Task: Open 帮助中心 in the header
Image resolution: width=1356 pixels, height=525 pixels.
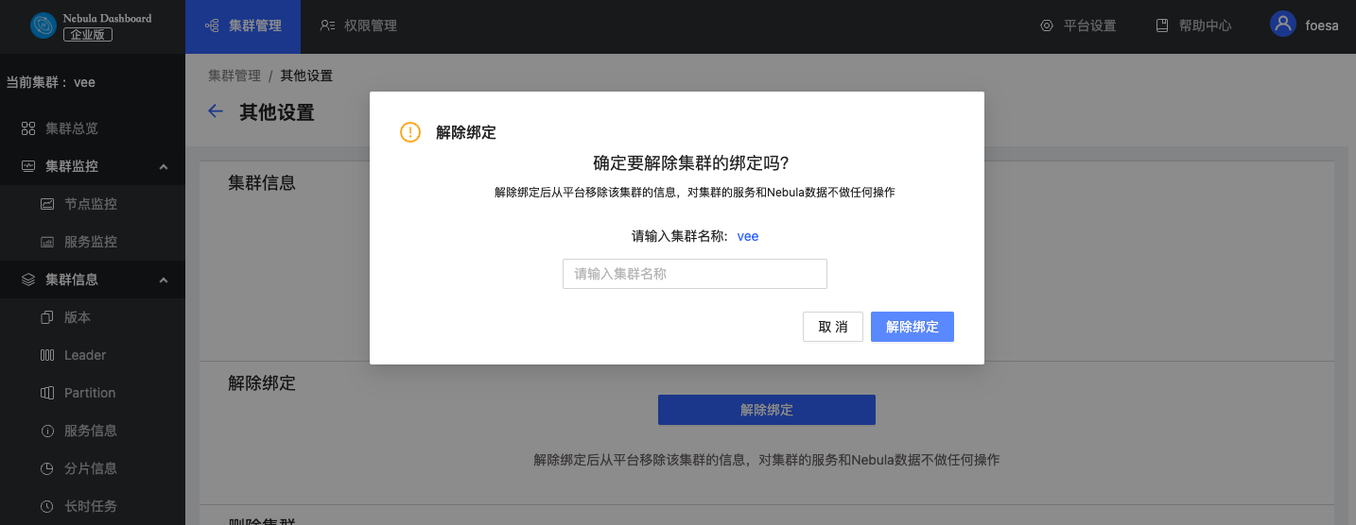Action: pos(1193,26)
